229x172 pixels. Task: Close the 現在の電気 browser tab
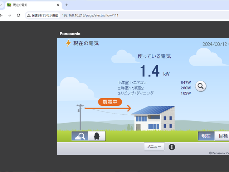(x=58, y=5)
